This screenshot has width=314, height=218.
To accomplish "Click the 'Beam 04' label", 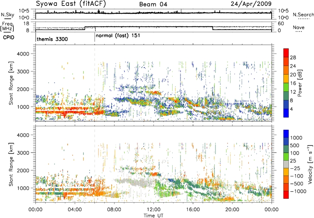I will tap(153, 4).
